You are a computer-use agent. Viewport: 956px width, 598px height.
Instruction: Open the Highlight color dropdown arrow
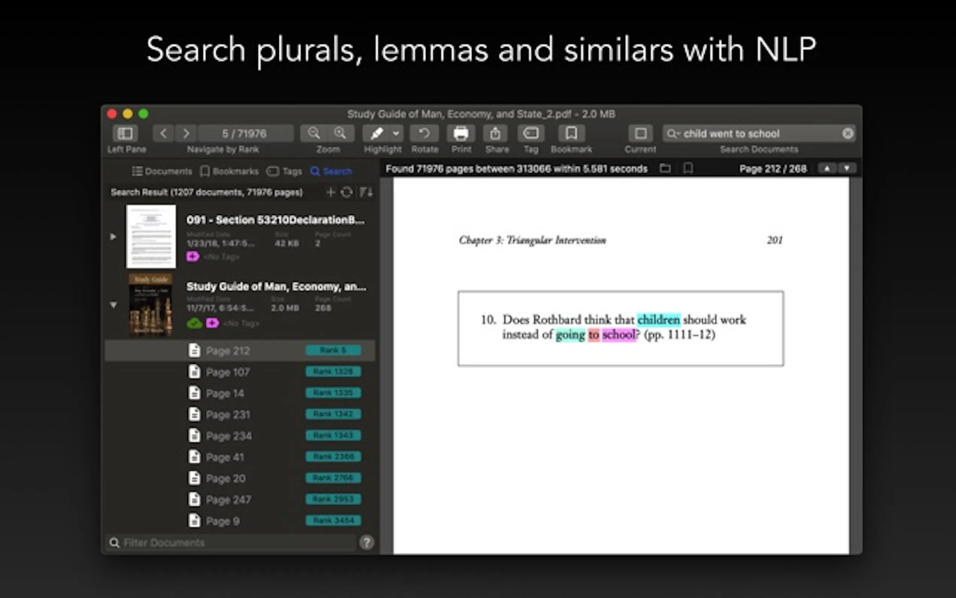pyautogui.click(x=396, y=134)
